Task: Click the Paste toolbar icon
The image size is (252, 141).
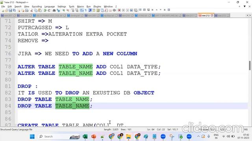Action: [x=40, y=11]
